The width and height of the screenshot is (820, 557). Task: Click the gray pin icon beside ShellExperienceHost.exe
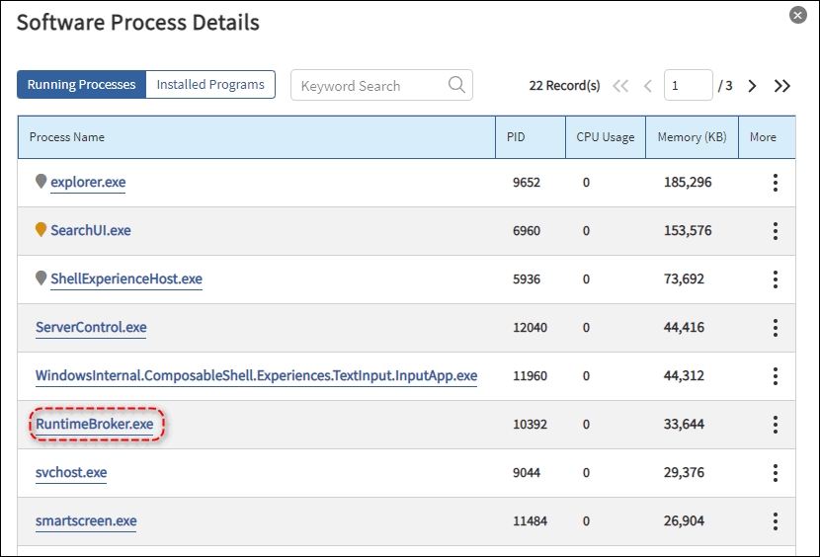click(41, 278)
